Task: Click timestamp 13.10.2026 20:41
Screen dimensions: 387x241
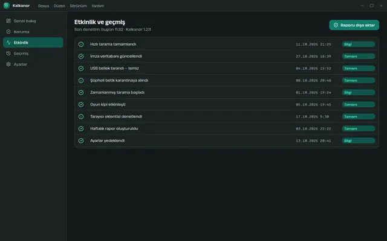Action: tap(313, 140)
